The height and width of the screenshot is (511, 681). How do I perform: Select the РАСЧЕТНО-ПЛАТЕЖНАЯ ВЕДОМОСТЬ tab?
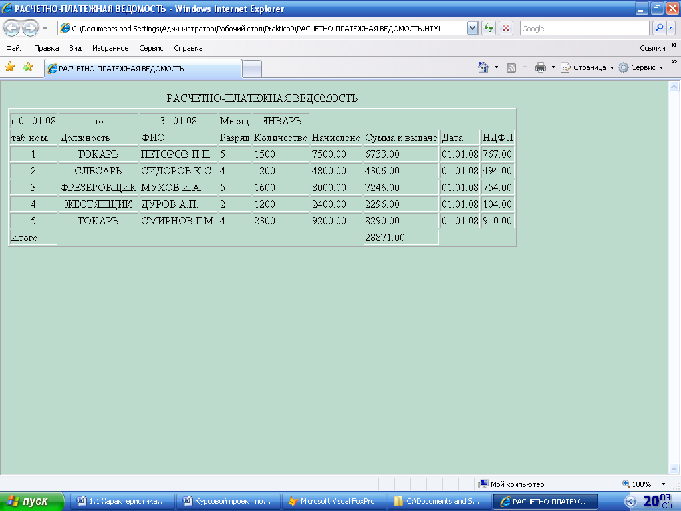click(x=144, y=69)
